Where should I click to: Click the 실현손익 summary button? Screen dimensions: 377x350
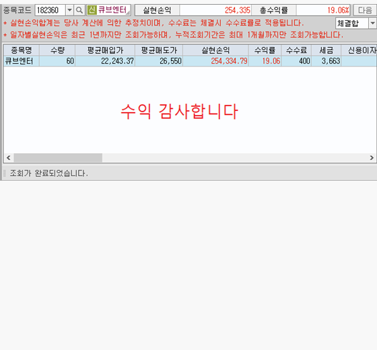(x=158, y=10)
